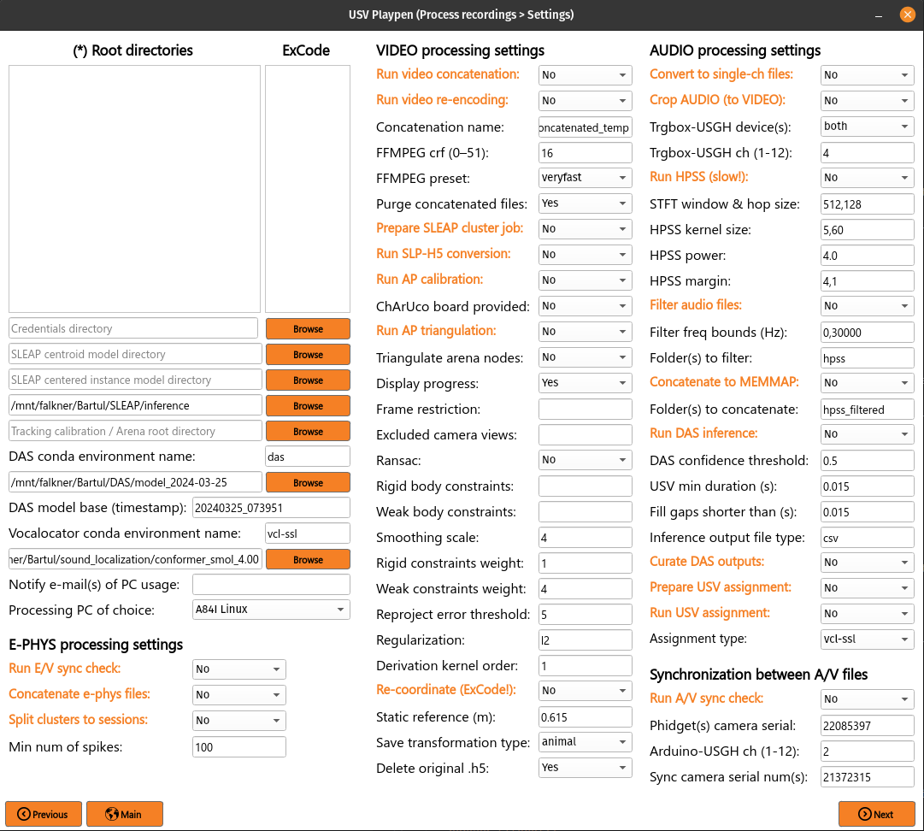Open Run video re-encoding dropdown
924x831 pixels.
(x=585, y=101)
